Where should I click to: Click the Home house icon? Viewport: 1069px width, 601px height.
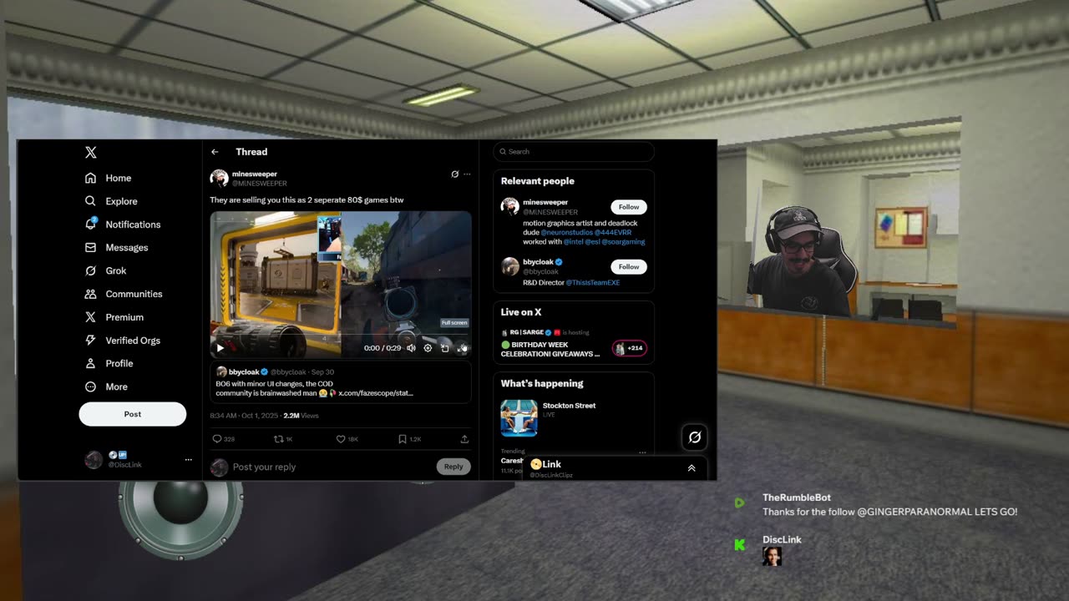(x=90, y=178)
